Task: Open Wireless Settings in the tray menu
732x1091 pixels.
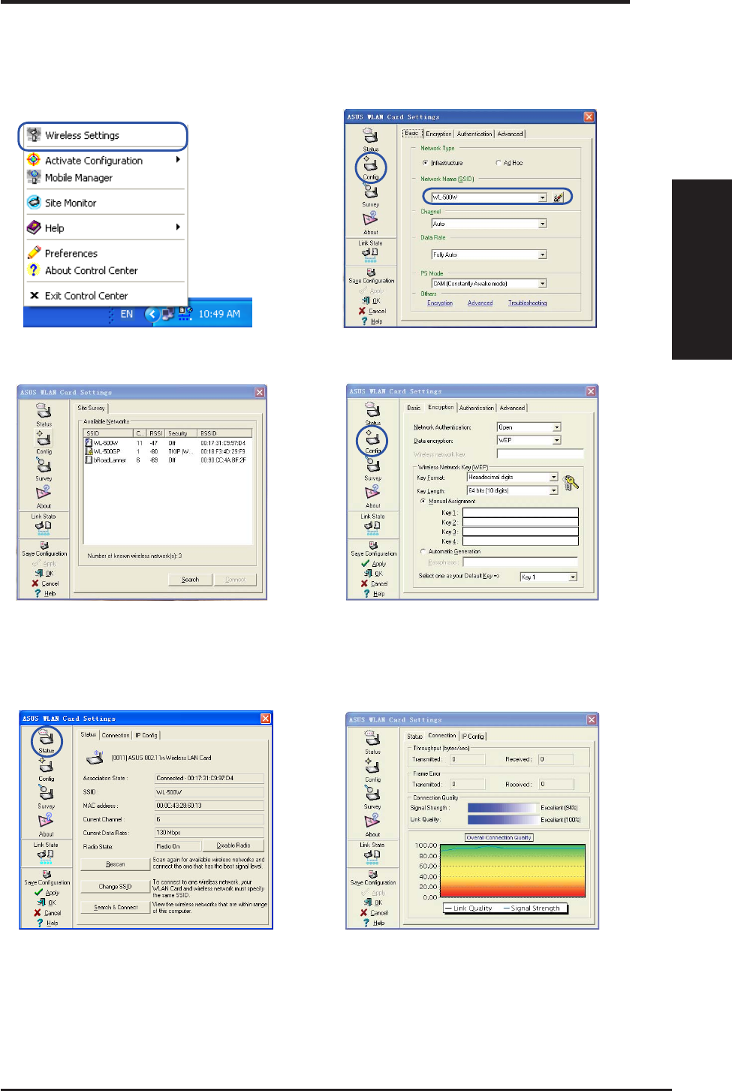Action: pos(103,136)
